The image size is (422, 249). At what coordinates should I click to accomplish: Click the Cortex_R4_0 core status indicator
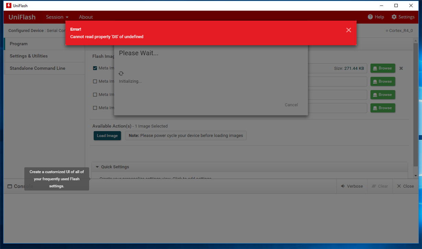click(399, 30)
